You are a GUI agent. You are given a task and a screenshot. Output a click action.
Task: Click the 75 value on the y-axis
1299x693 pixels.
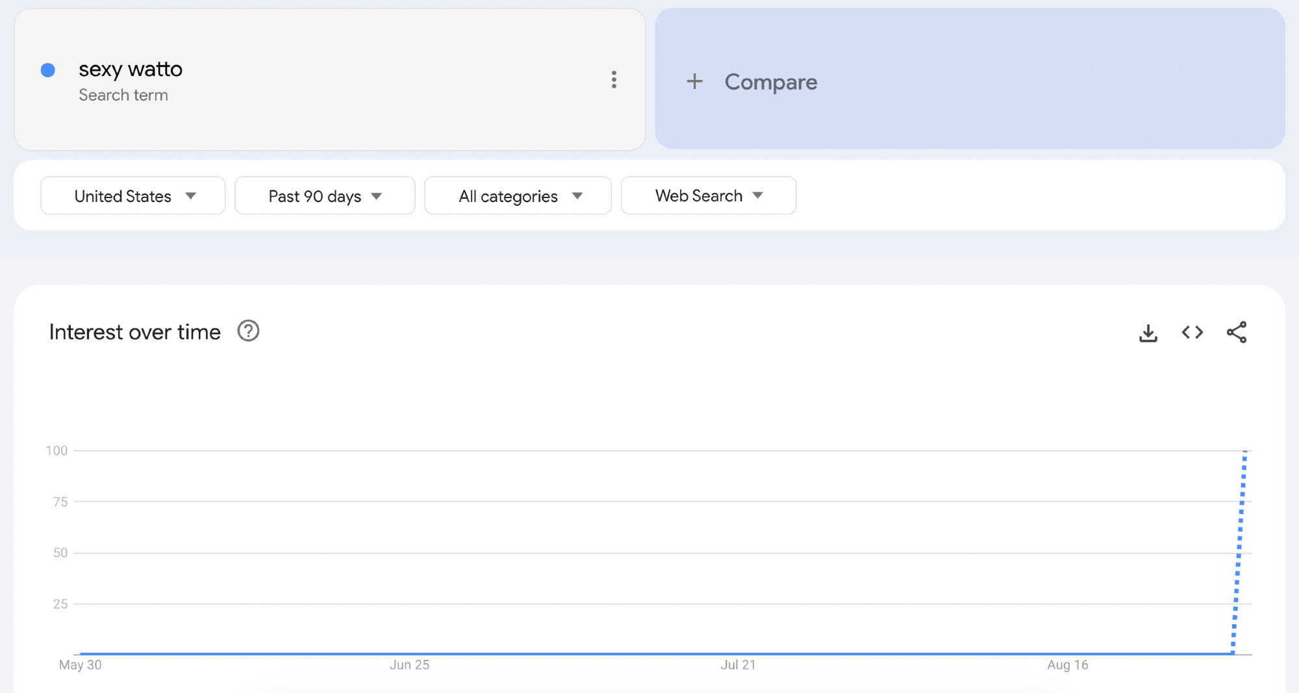pos(60,502)
